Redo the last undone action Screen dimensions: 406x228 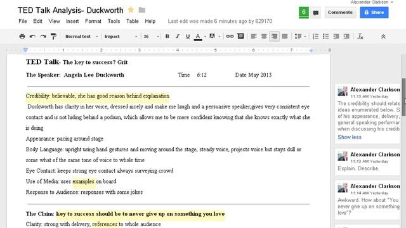(43, 37)
